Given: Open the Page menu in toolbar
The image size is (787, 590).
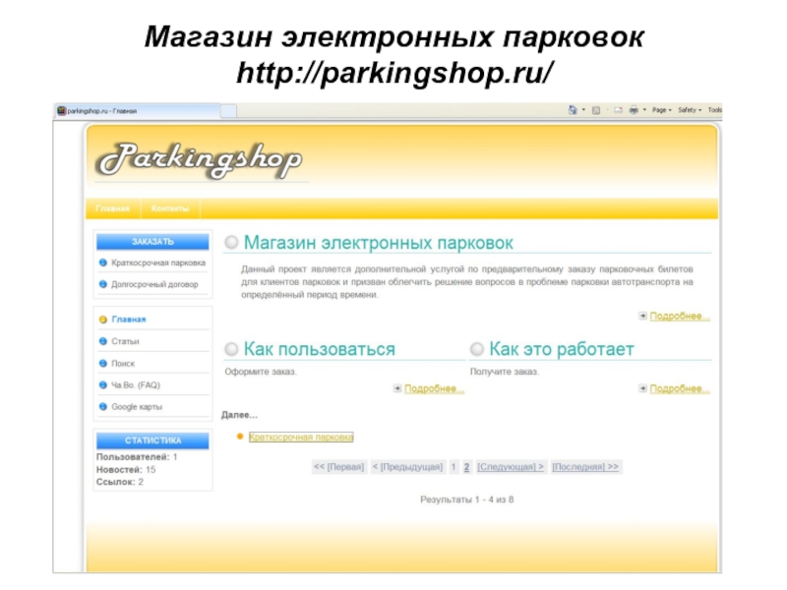Looking at the screenshot, I should point(661,110).
